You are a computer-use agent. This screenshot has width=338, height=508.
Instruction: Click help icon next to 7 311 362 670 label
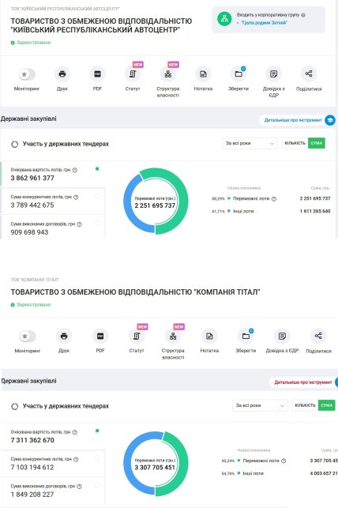[75, 432]
